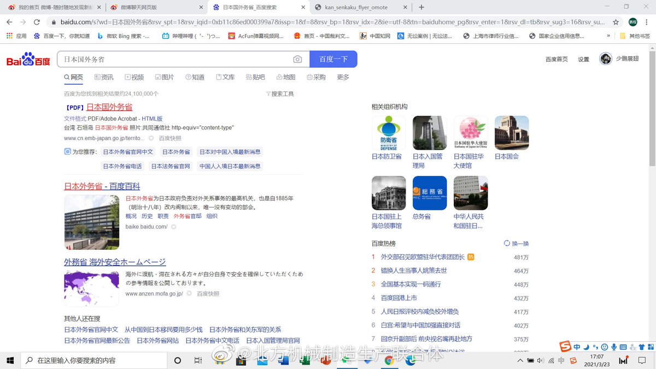Expand the 更多 search categories

click(x=343, y=77)
